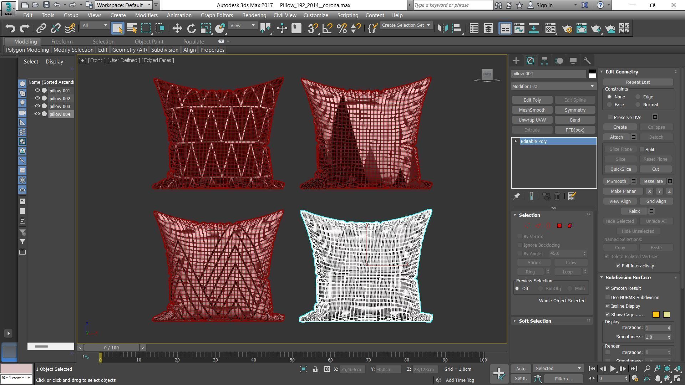The image size is (685, 385).
Task: Click the Unwrap UVW modifier button
Action: click(x=532, y=120)
